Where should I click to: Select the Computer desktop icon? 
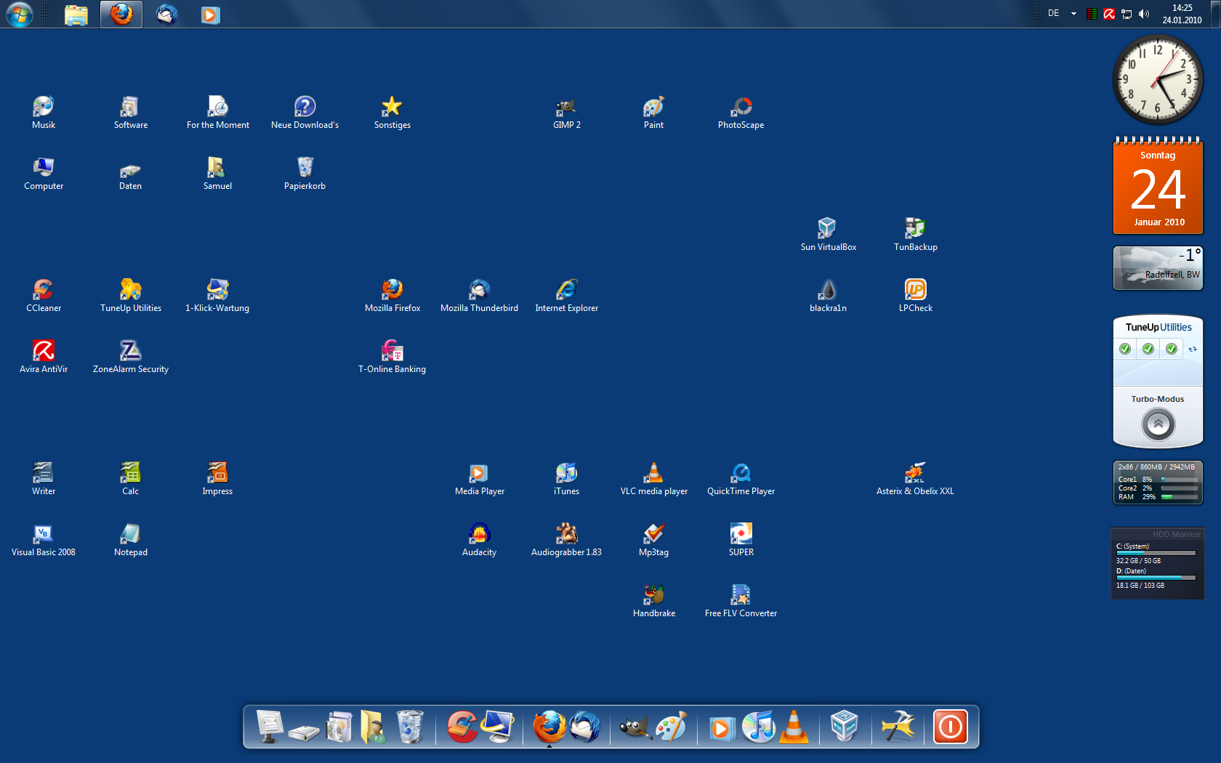[x=44, y=174]
